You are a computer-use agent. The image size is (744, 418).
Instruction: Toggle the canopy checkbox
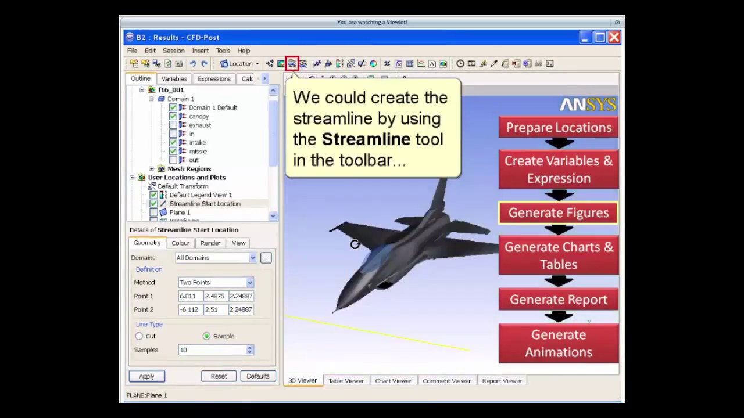coord(173,116)
